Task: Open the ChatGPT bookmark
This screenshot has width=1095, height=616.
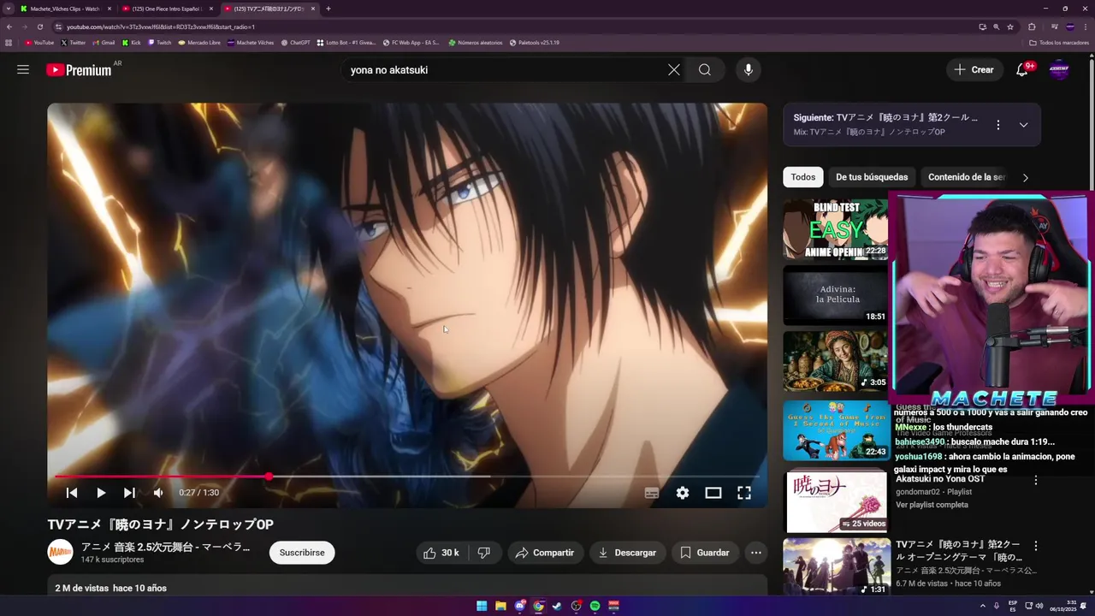Action: click(296, 42)
